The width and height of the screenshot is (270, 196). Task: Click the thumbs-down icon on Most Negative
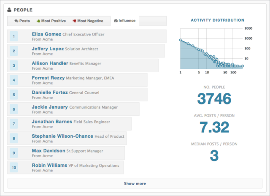click(x=75, y=21)
